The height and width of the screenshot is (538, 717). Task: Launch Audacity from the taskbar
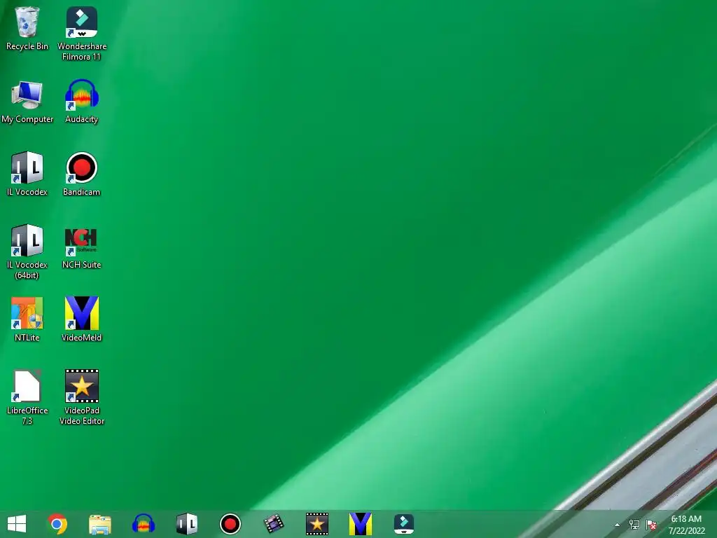click(x=143, y=524)
